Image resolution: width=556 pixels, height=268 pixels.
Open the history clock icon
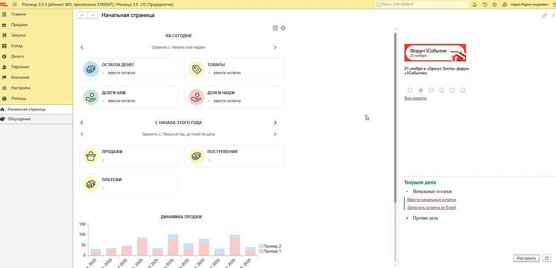click(x=485, y=5)
